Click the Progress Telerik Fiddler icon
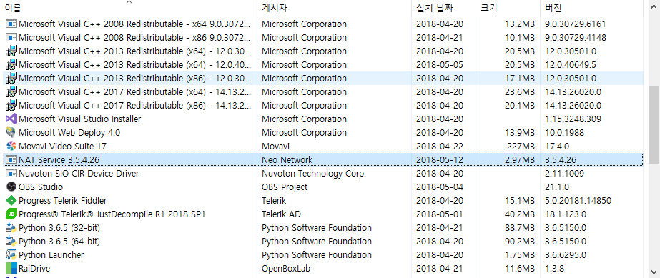Image resolution: width=660 pixels, height=278 pixels. click(x=11, y=200)
